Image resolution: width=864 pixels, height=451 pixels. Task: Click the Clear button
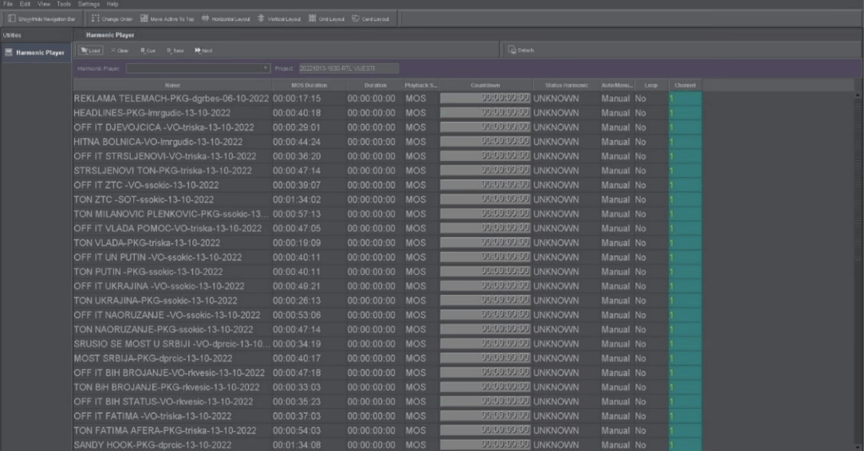120,50
